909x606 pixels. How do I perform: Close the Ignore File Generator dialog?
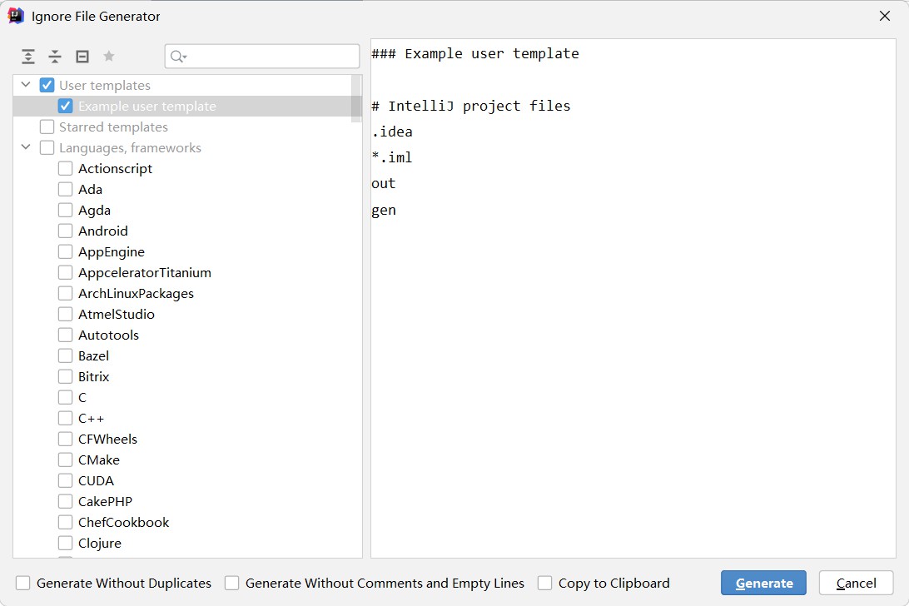pos(885,16)
